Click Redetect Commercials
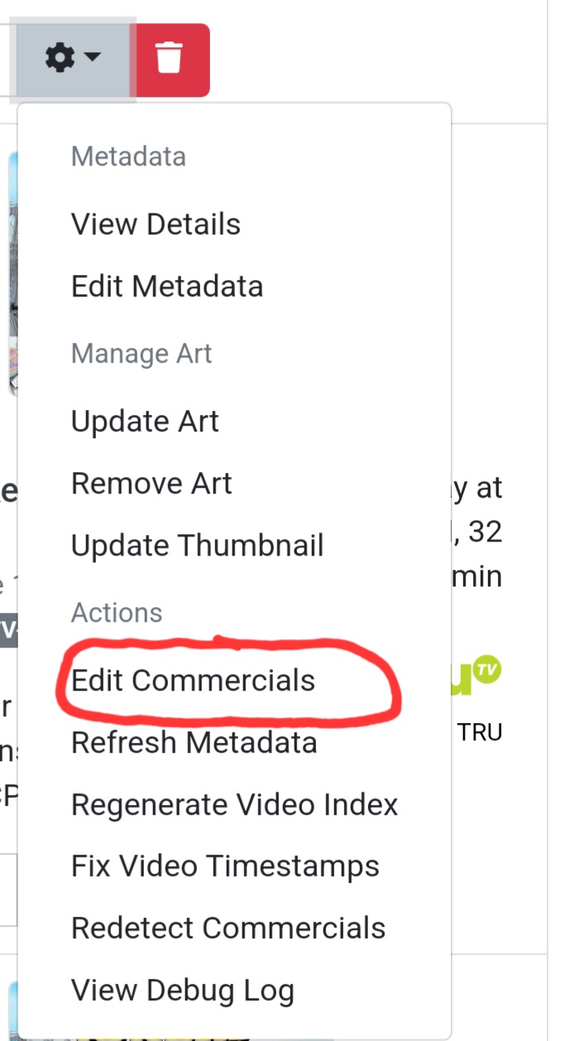579x1041 pixels. click(x=228, y=928)
